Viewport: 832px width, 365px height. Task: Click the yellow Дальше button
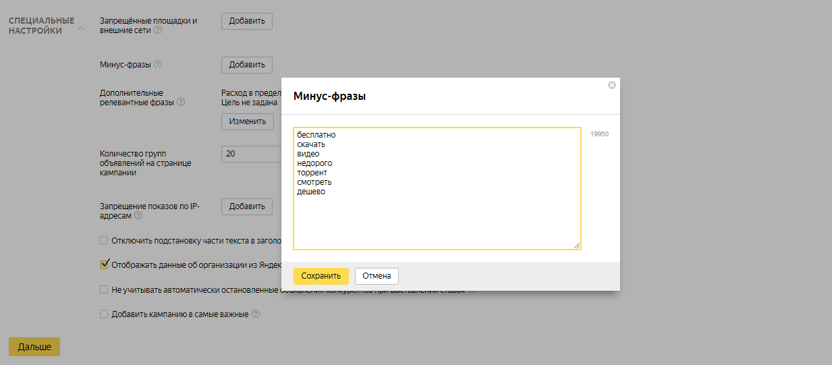click(x=34, y=347)
